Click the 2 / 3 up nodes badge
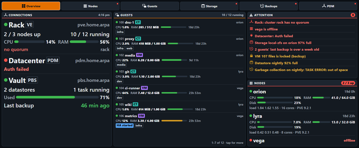 (x=348, y=83)
